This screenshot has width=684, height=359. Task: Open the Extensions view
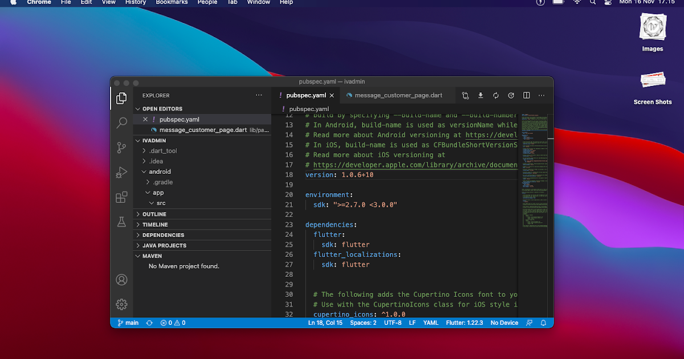pos(121,197)
